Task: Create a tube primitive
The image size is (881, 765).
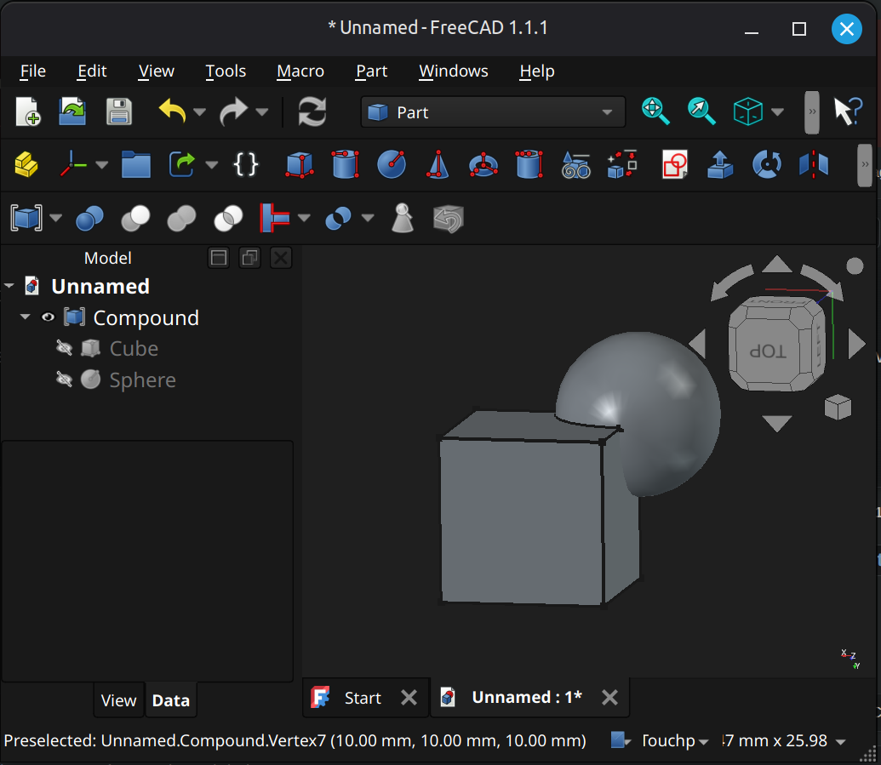Action: pos(529,164)
